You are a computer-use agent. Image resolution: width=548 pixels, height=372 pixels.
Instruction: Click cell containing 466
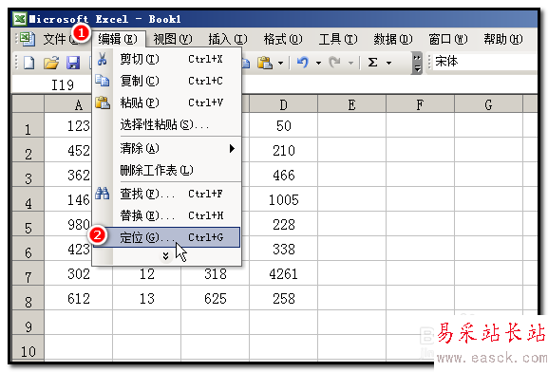click(x=283, y=175)
